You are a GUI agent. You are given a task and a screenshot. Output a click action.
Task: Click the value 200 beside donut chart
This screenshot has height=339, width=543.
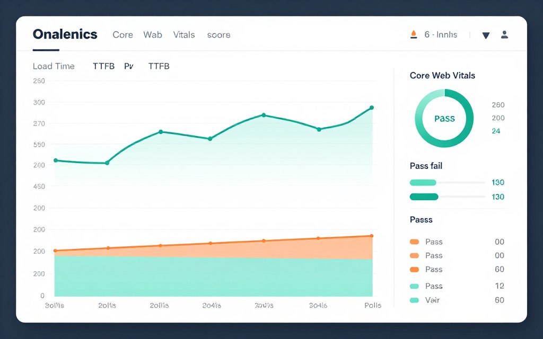[x=498, y=118]
